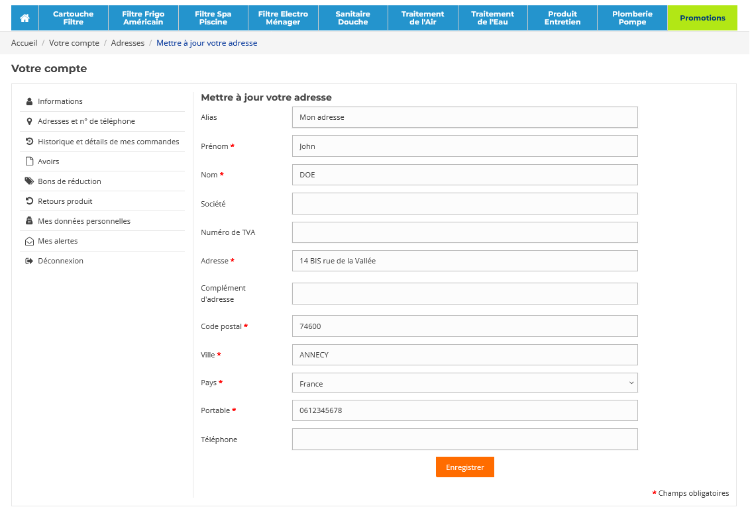
Task: Click into the Société input field
Action: coord(464,204)
